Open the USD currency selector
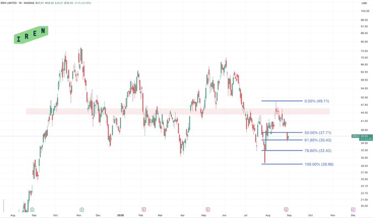Screen dimensions: 373x218 click(364, 3)
